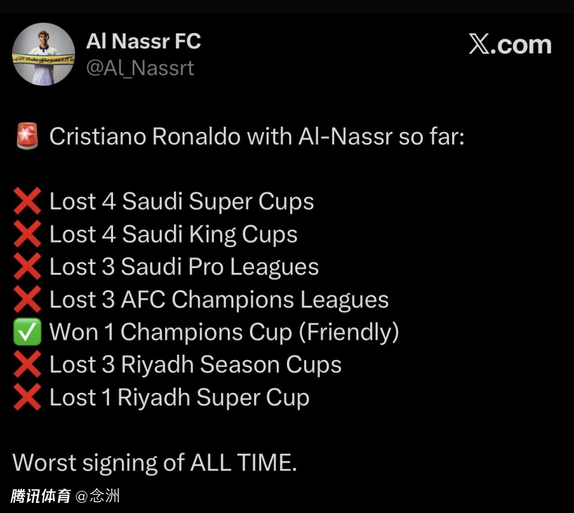Click the "Cristiano Ronaldo with Al-Nassr so far" line
The height and width of the screenshot is (513, 574).
coord(257,137)
